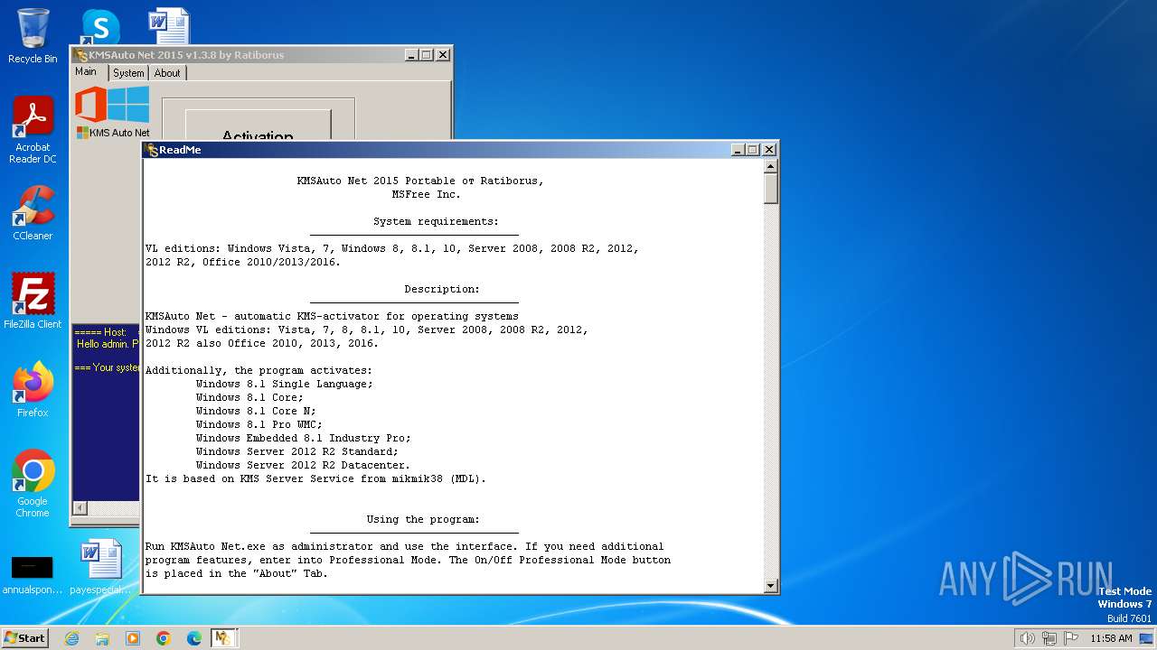Click 'Windows 8.1 Single Language;' line

285,384
